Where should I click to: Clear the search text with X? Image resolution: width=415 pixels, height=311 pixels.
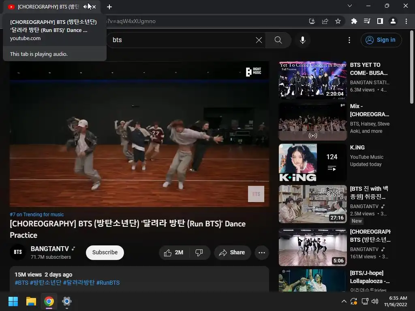click(259, 40)
